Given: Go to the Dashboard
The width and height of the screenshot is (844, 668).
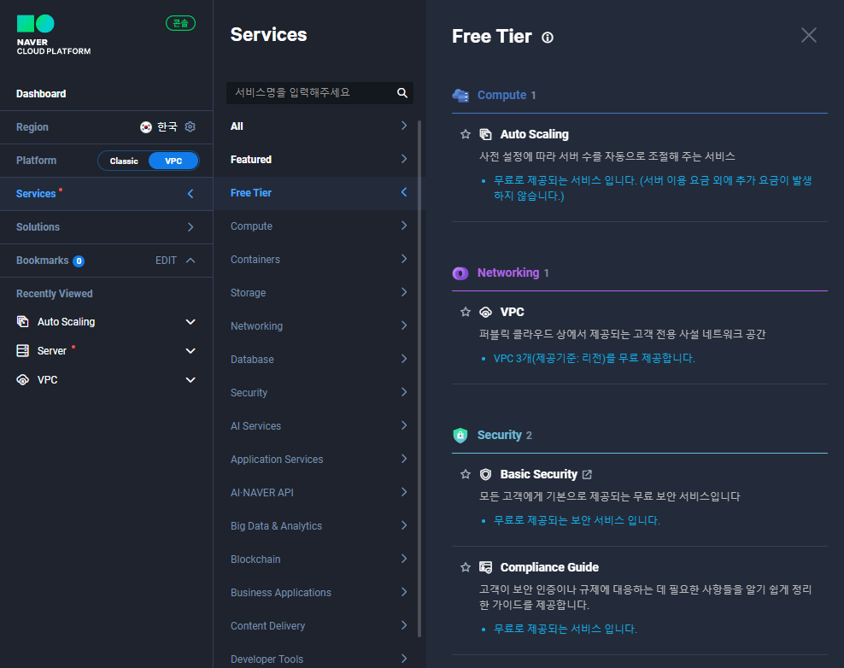Looking at the screenshot, I should tap(41, 94).
